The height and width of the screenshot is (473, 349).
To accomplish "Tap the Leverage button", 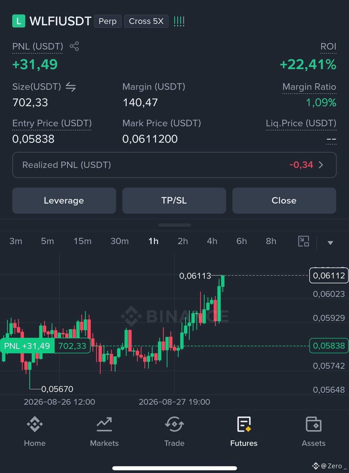I will coord(64,201).
